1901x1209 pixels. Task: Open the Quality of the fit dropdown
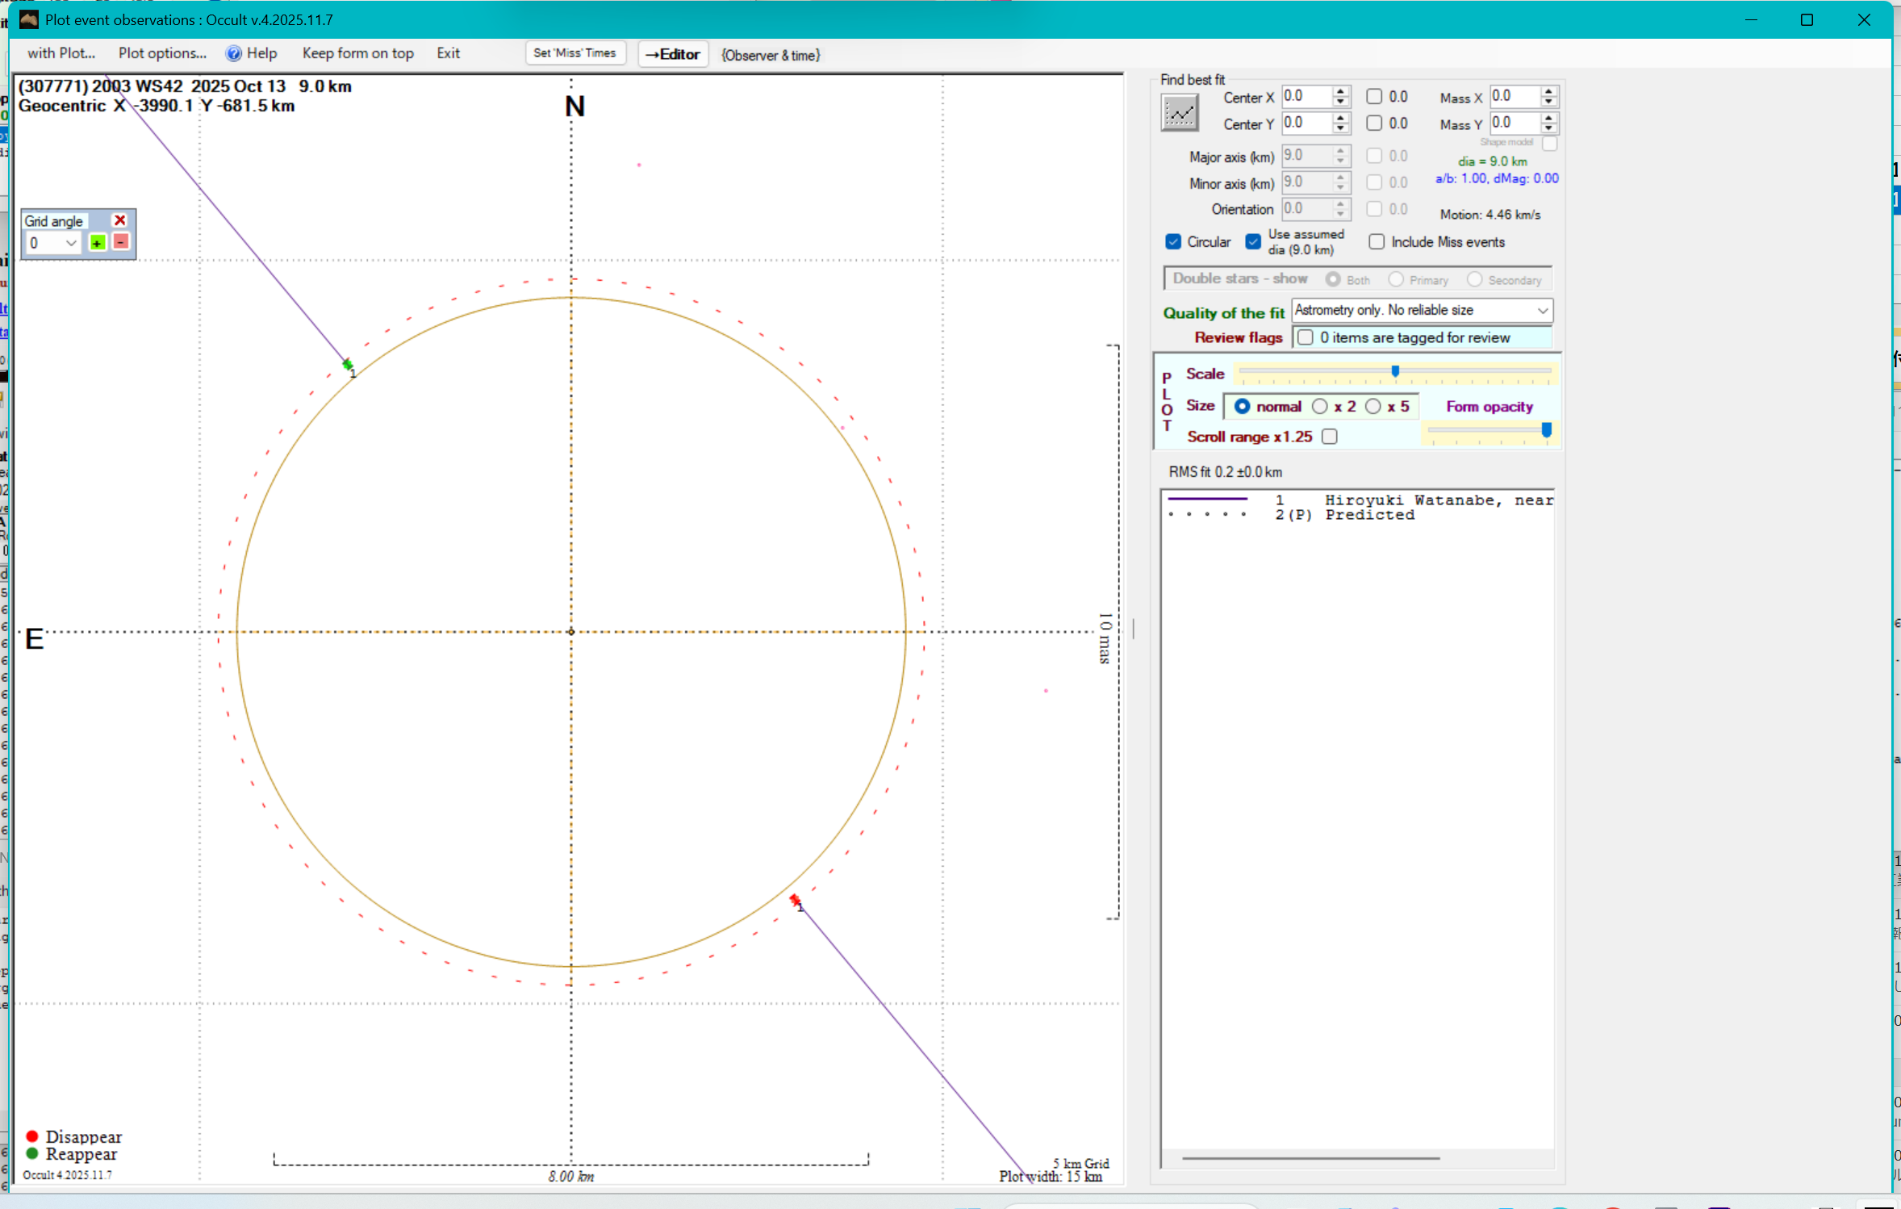coord(1542,311)
